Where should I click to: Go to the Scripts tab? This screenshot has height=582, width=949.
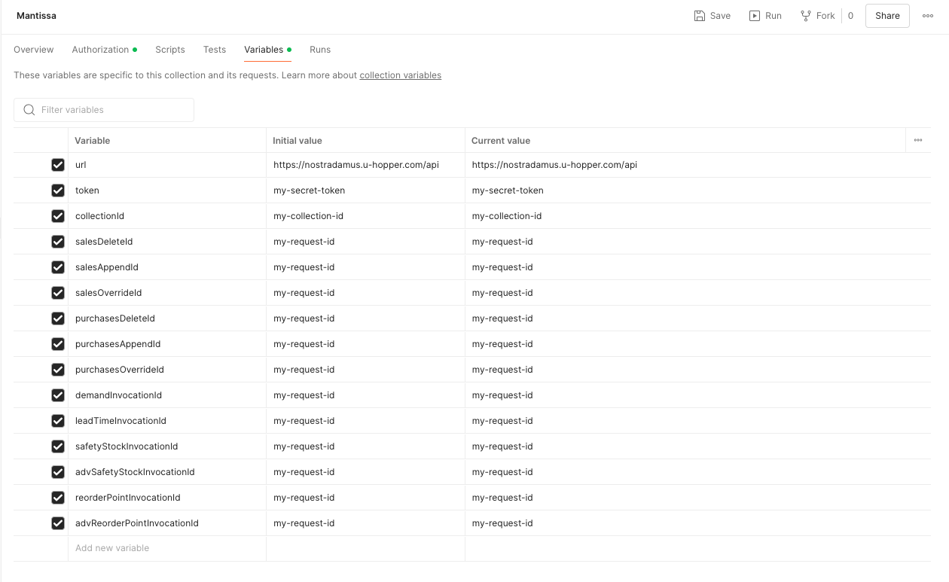pyautogui.click(x=170, y=50)
